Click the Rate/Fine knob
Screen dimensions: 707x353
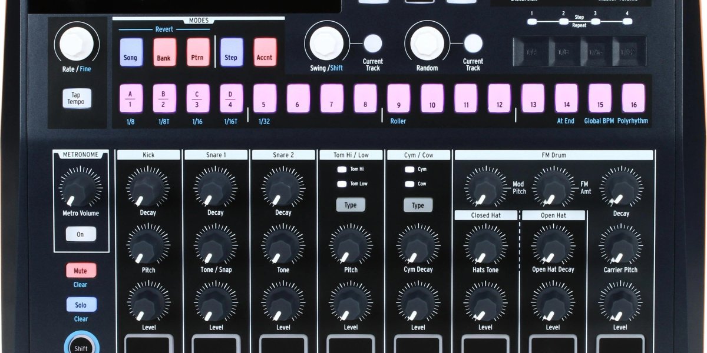tap(77, 43)
